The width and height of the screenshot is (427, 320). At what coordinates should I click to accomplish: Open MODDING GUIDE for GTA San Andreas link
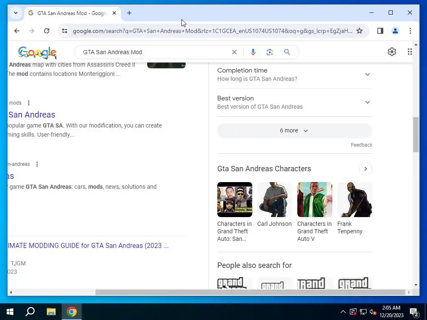coord(88,245)
